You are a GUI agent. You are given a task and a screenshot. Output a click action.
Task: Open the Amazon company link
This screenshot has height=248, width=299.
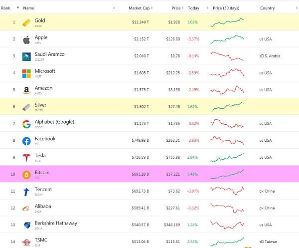[x=43, y=88]
